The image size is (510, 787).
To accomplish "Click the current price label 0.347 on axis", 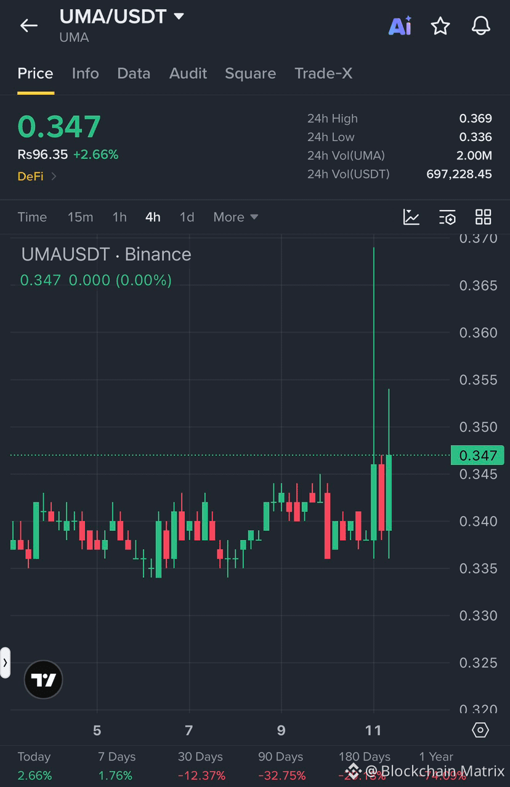I will coord(477,455).
